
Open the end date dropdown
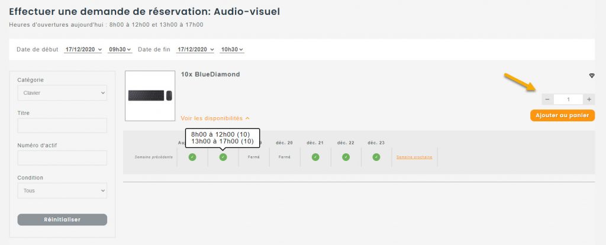pyautogui.click(x=195, y=49)
